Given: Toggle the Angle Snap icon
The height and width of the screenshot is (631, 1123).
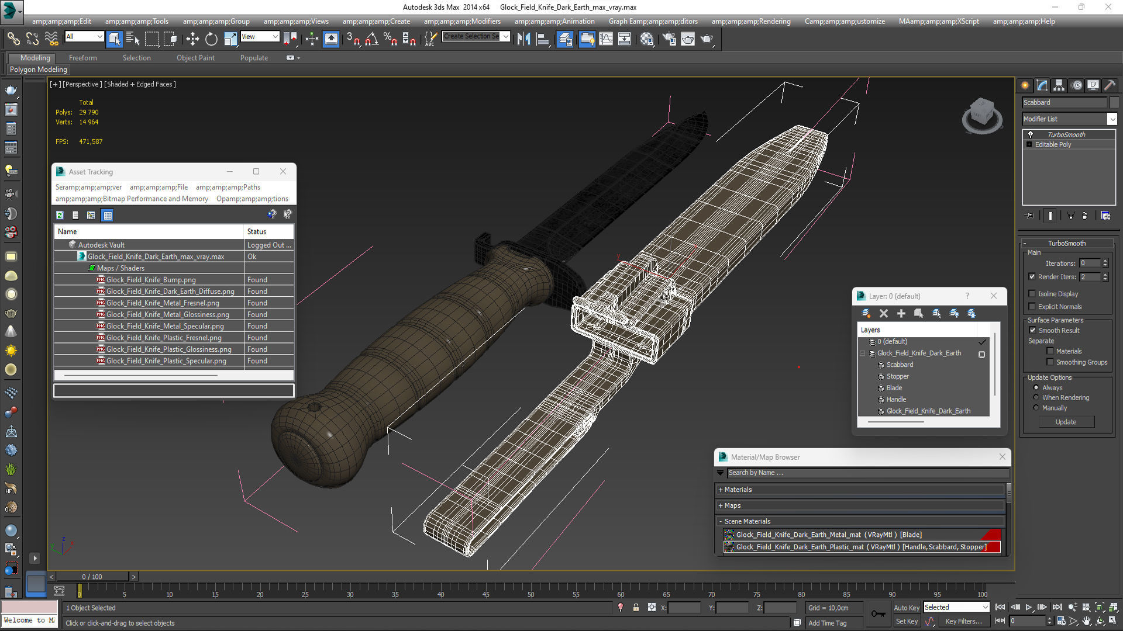Looking at the screenshot, I should click(x=371, y=39).
